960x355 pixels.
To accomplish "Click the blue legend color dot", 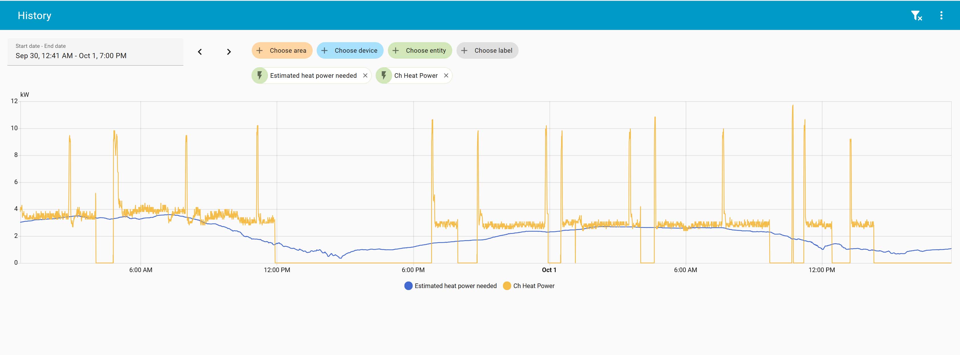I will coord(408,286).
